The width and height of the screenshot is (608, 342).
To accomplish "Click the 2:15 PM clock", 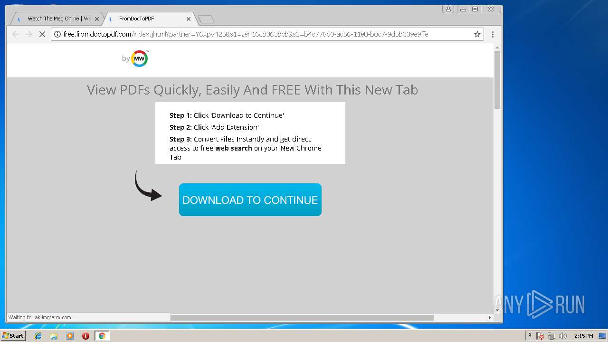I will [583, 336].
